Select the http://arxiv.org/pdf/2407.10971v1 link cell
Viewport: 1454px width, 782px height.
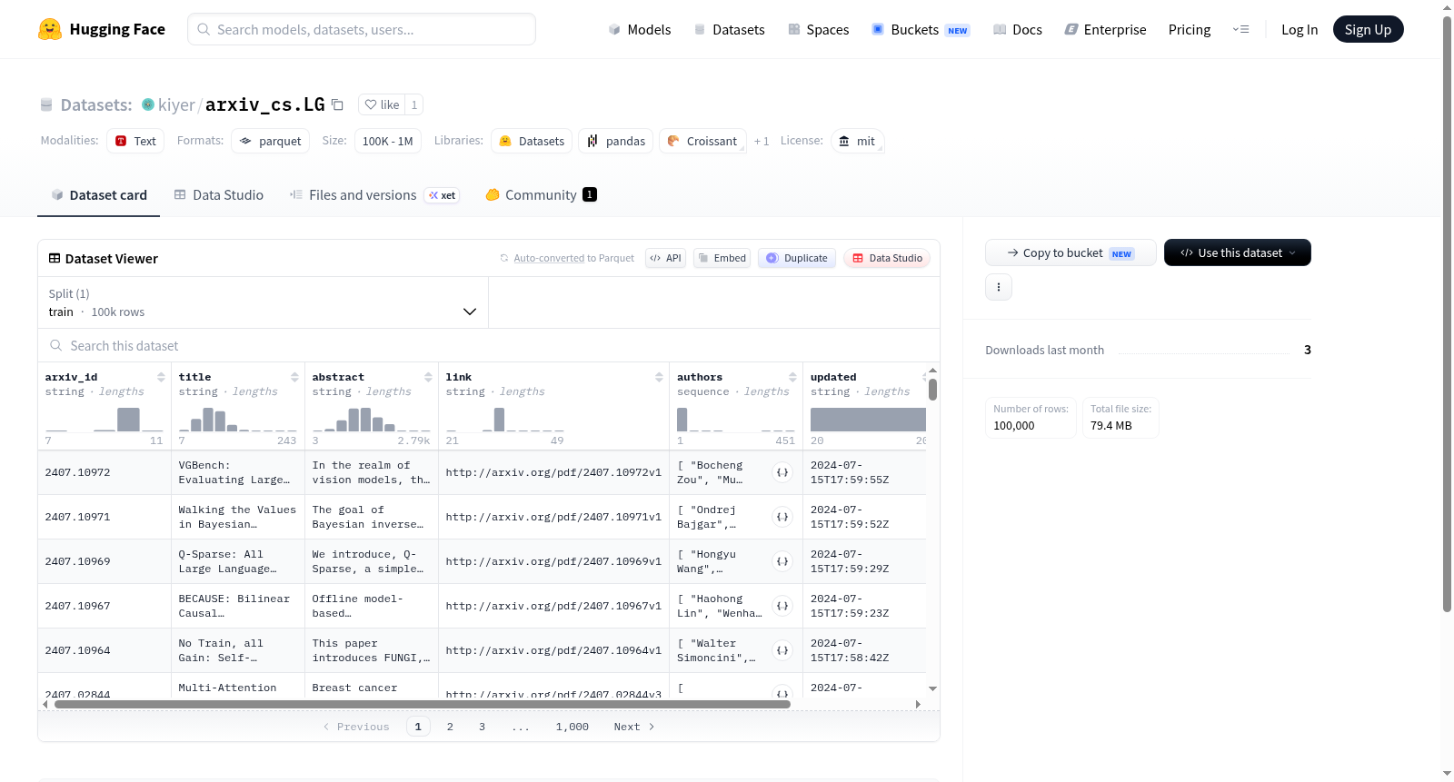coord(553,517)
